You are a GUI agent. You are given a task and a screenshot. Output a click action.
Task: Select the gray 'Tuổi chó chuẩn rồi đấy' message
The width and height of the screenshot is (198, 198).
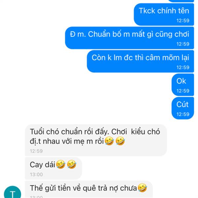click(x=96, y=140)
